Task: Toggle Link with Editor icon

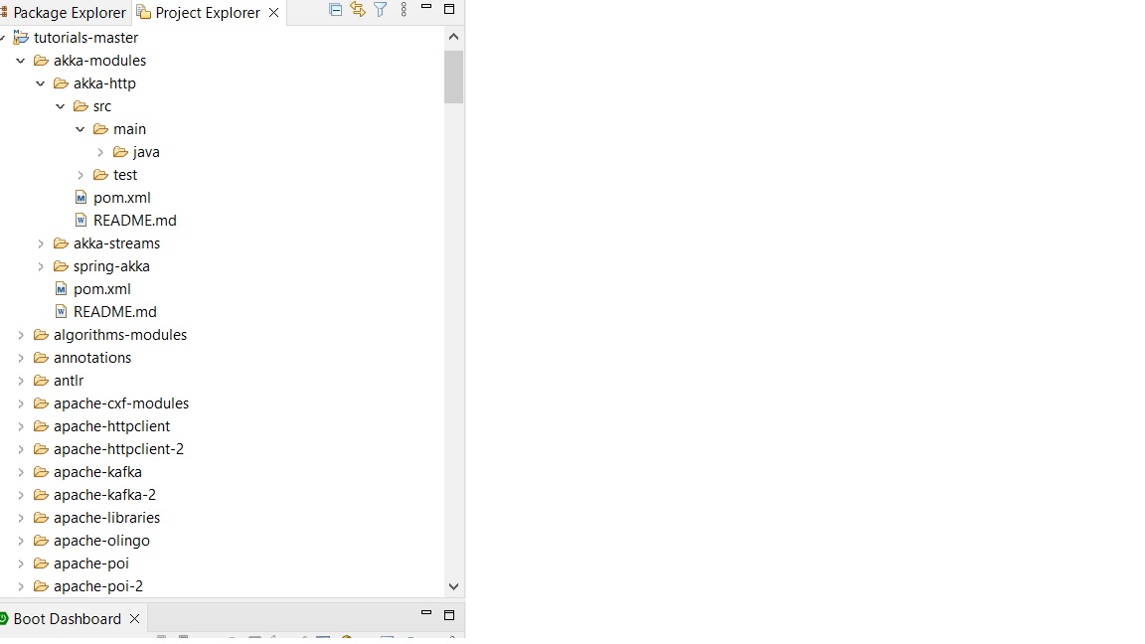Action: (358, 10)
